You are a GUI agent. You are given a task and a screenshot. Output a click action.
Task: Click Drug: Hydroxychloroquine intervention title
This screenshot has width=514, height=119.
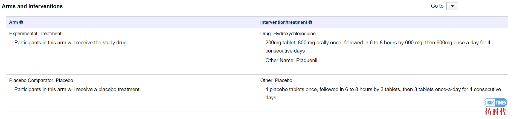click(288, 34)
